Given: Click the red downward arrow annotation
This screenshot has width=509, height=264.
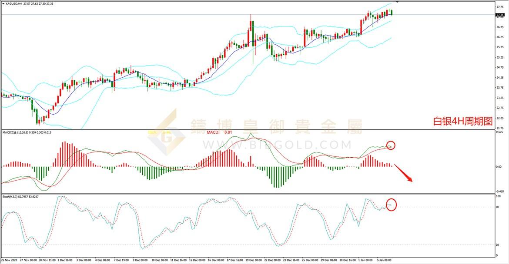Looking at the screenshot, I should point(403,174).
